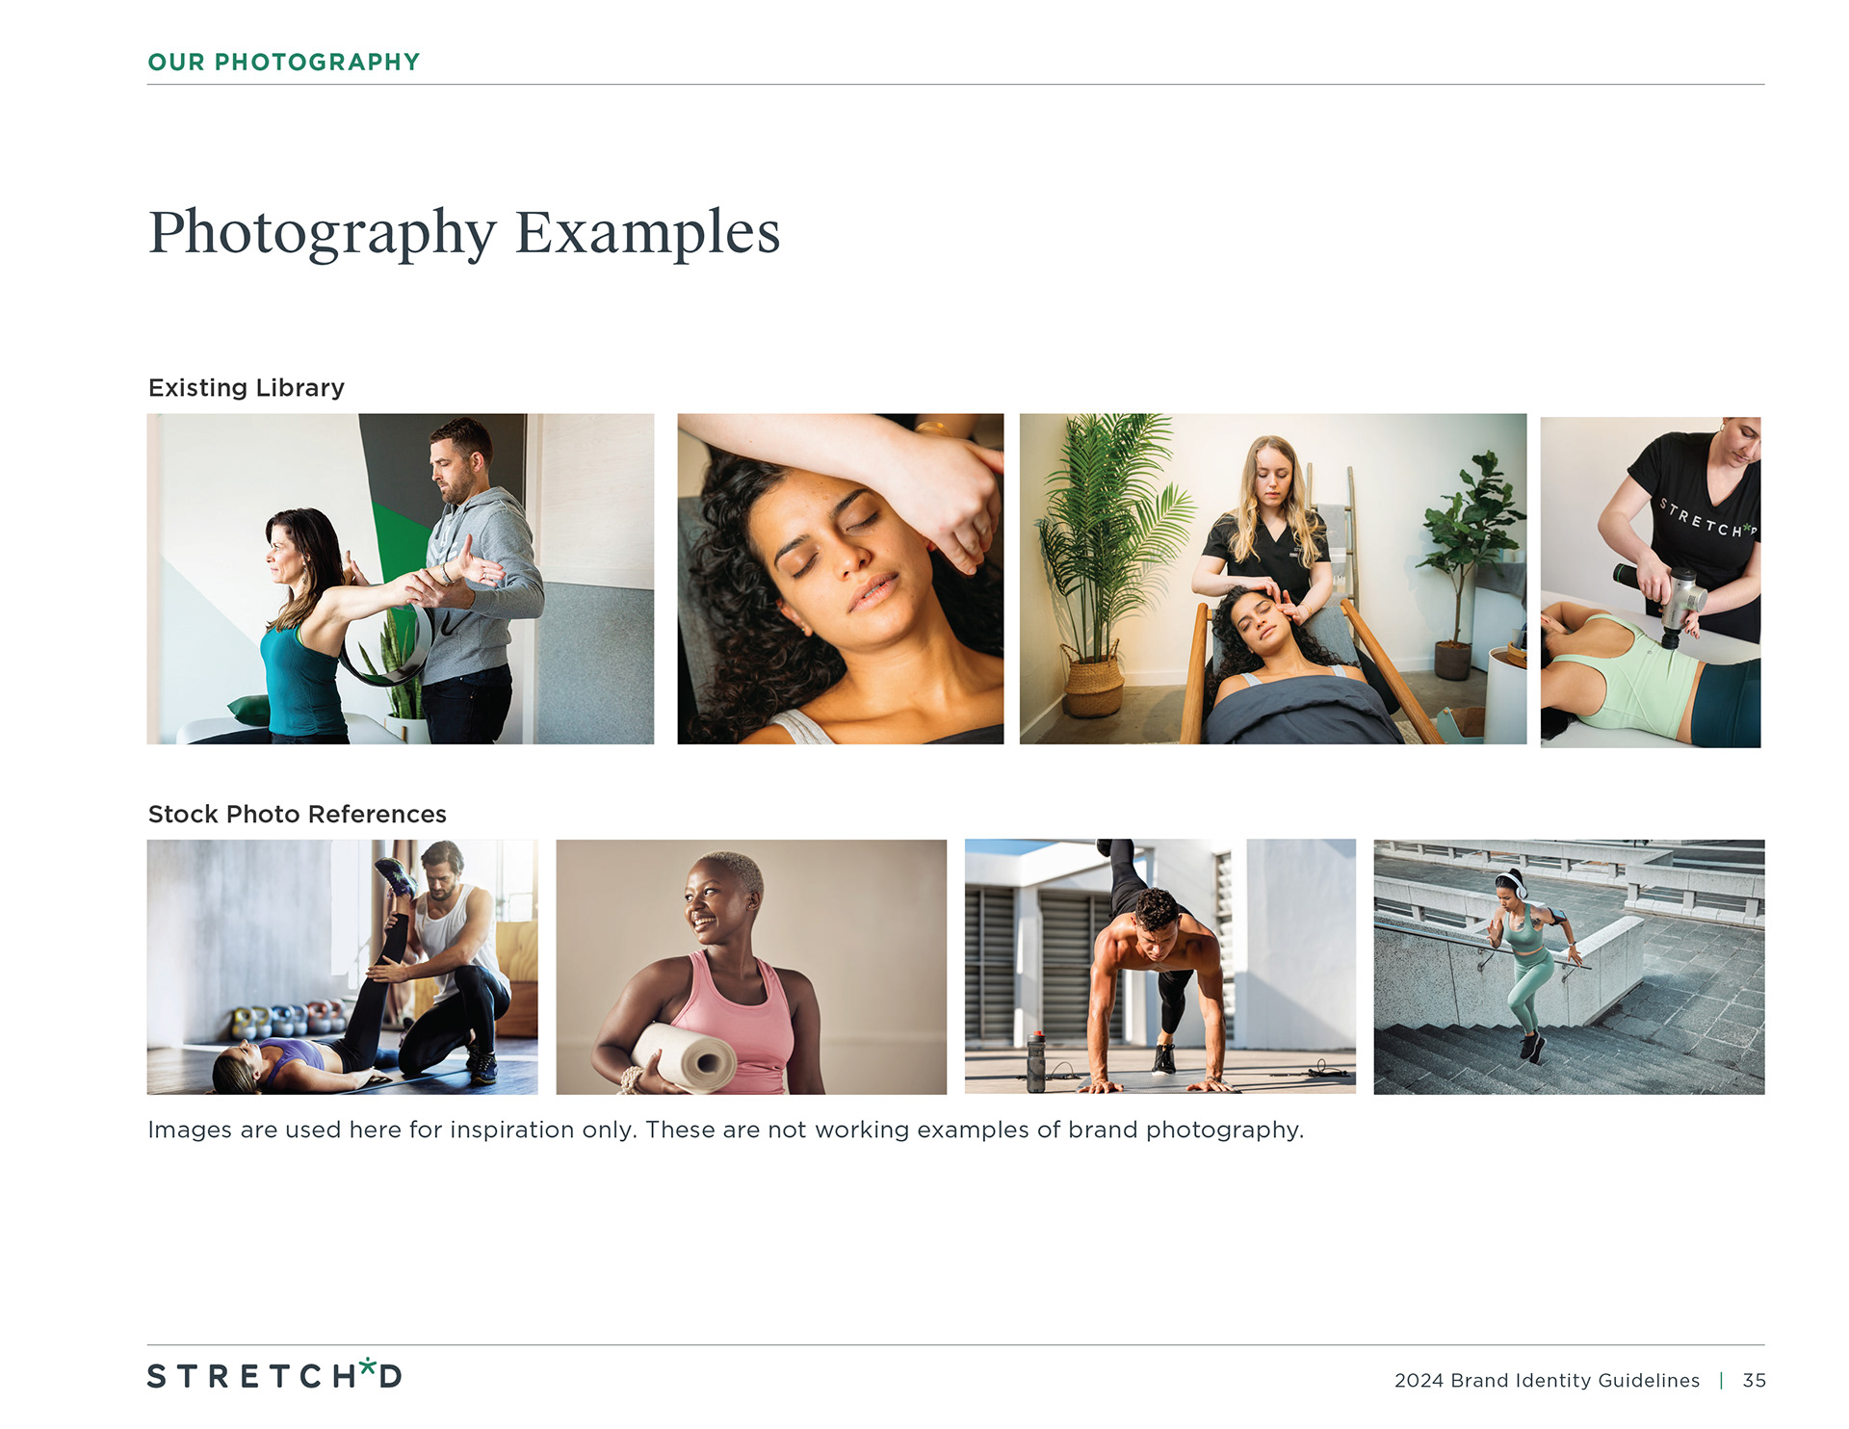Click the green asterisk in the STRETCH*D logo

pyautogui.click(x=368, y=1364)
